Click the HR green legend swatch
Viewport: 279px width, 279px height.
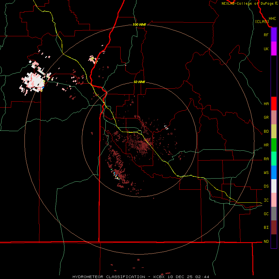[x=274, y=145]
